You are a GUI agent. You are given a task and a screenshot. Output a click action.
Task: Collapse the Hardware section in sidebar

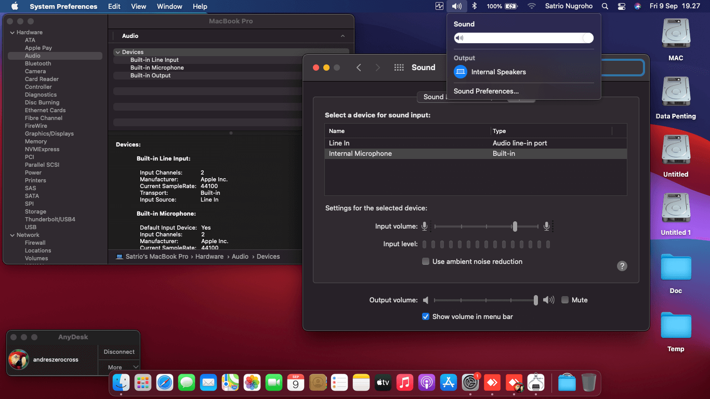pyautogui.click(x=12, y=32)
